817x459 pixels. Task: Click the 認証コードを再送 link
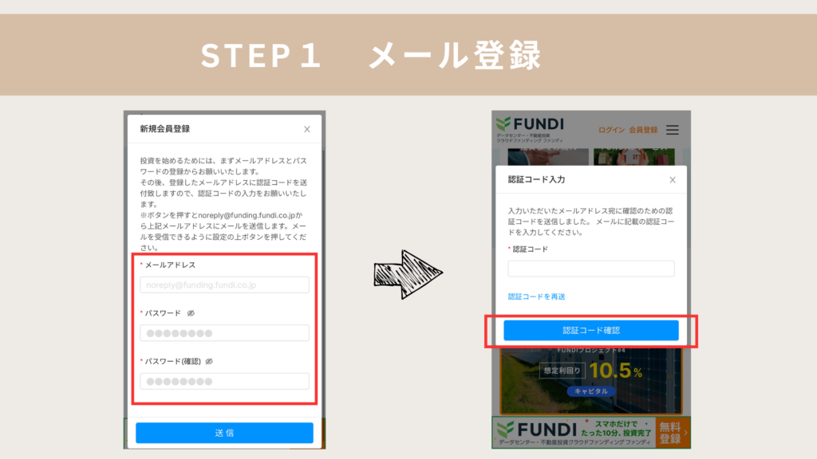[x=537, y=296]
